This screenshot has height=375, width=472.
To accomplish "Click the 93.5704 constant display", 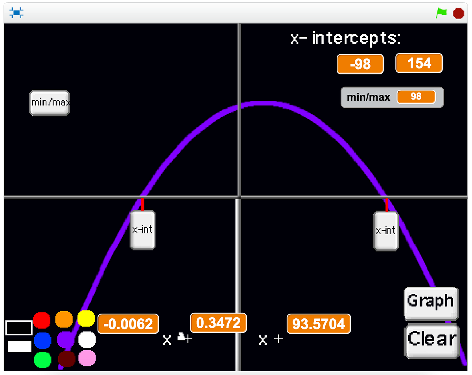I will coord(319,324).
